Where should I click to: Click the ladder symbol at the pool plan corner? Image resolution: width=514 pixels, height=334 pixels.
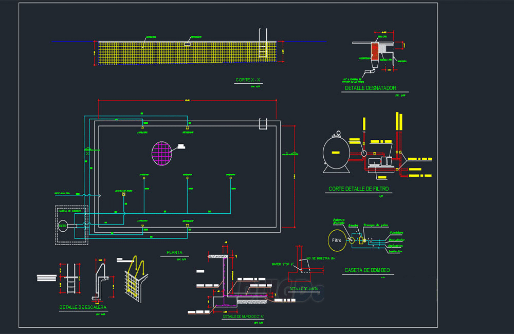pyautogui.click(x=263, y=124)
